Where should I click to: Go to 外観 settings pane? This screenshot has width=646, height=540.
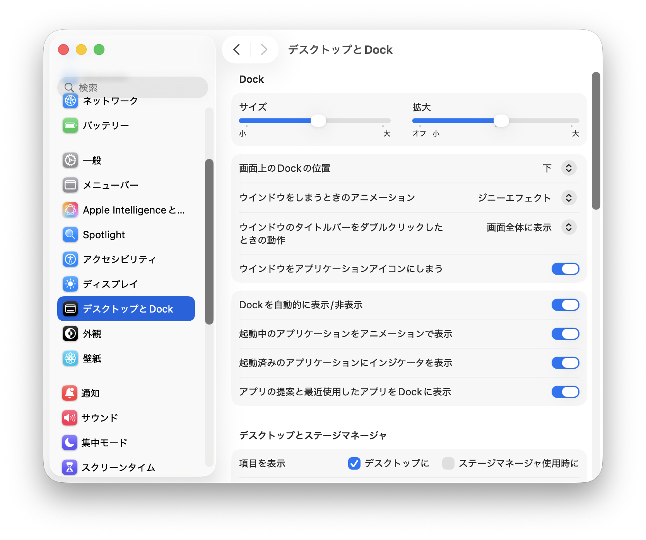tap(92, 333)
